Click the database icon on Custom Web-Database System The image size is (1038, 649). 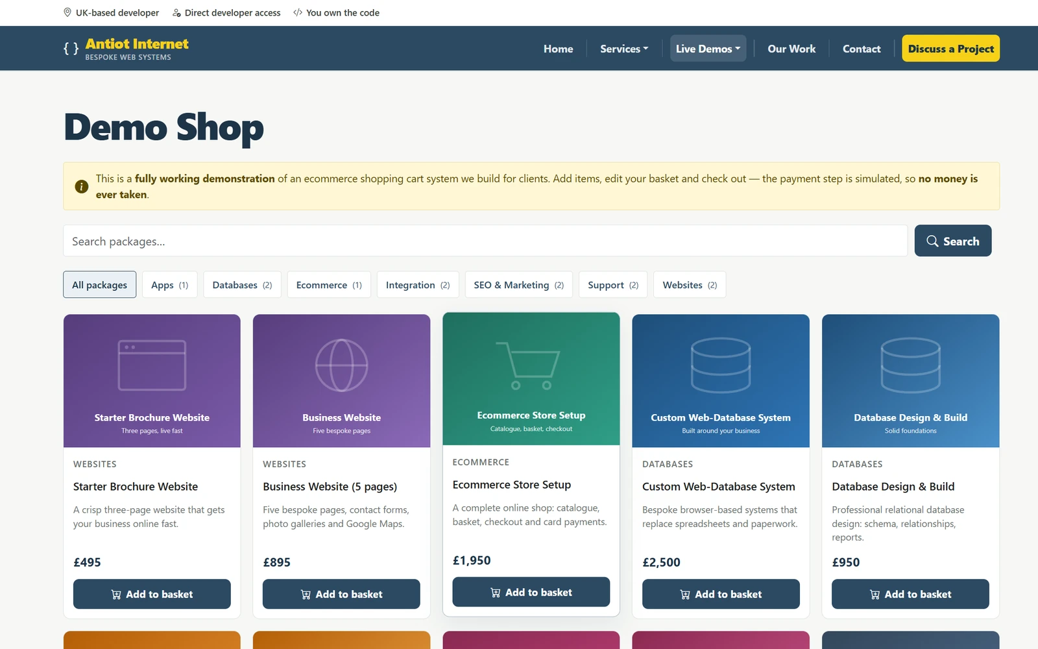coord(721,365)
